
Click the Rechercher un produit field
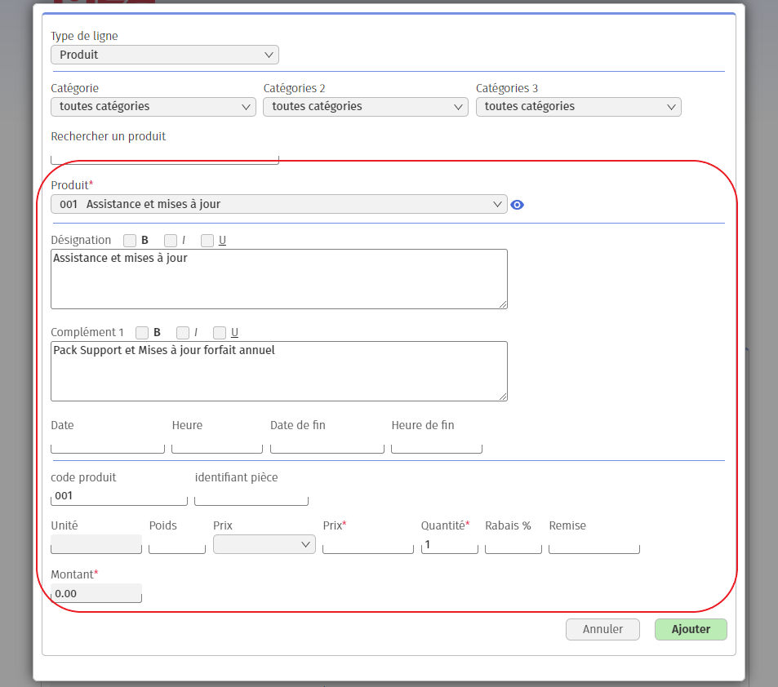(x=165, y=156)
